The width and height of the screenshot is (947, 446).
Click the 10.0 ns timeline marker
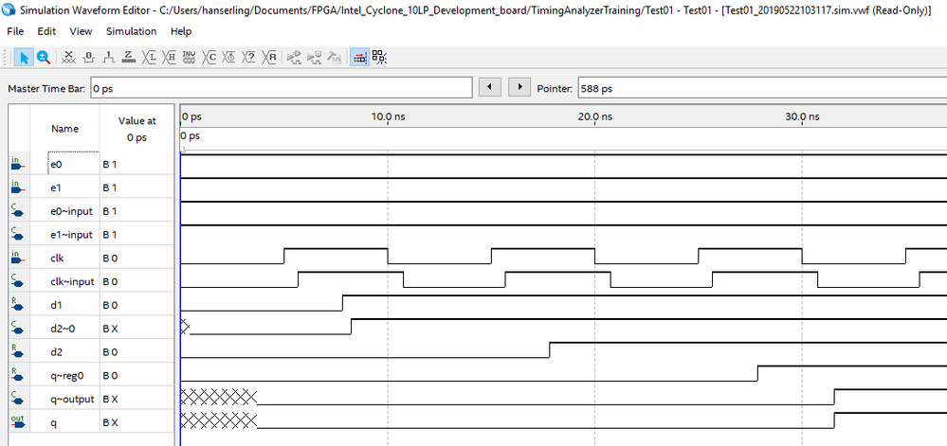coord(388,116)
